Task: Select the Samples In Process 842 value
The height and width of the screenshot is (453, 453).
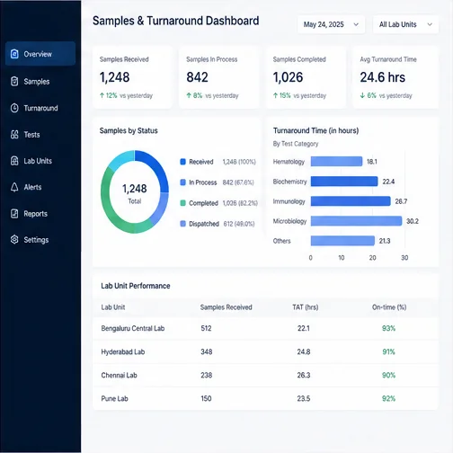Action: coord(197,77)
